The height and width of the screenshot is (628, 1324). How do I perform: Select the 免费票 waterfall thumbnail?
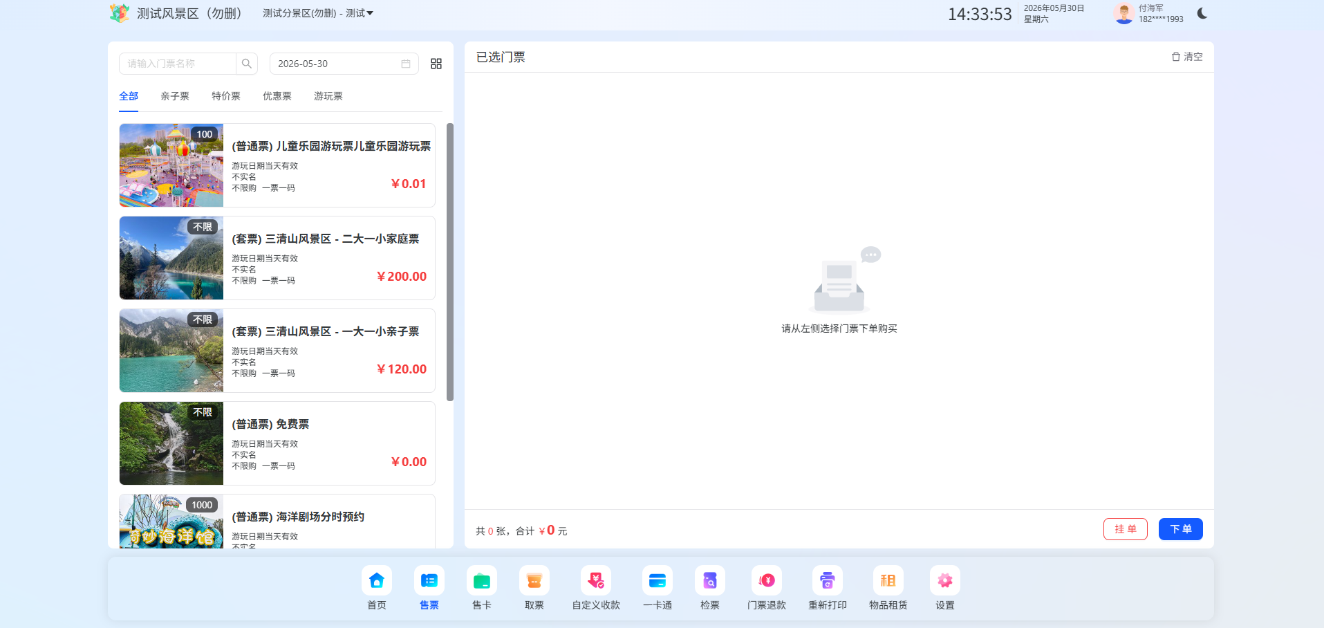point(171,443)
